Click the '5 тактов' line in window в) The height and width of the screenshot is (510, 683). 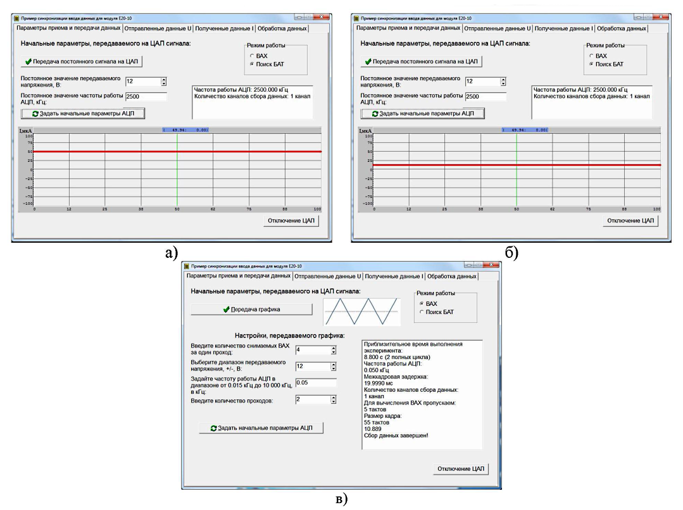pyautogui.click(x=375, y=409)
